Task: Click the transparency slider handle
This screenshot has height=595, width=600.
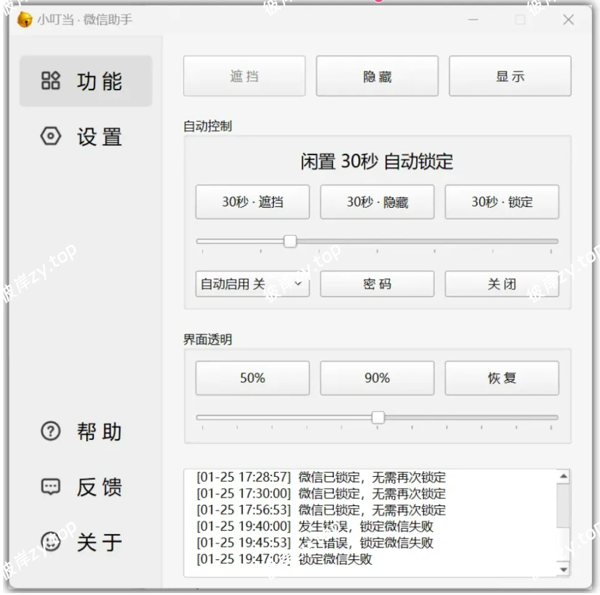Action: click(x=377, y=417)
